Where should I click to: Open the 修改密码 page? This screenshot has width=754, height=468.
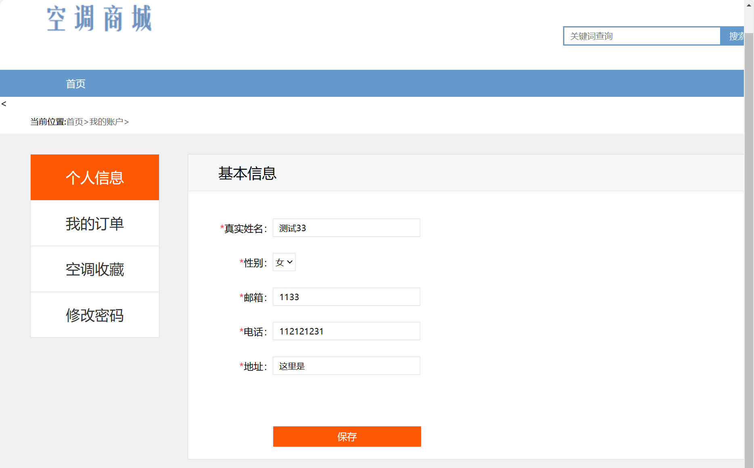click(94, 315)
